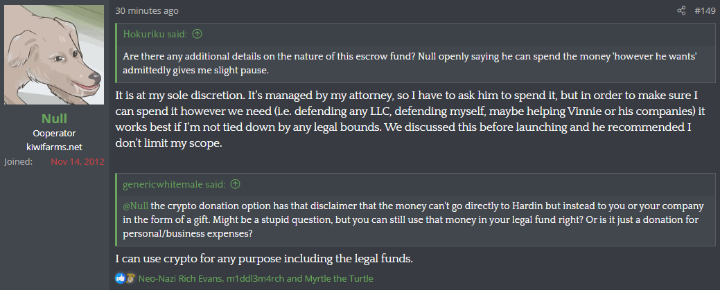The image size is (720, 290).
Task: Click the arrow icon beside genericwhitemale said
Action: tap(236, 183)
